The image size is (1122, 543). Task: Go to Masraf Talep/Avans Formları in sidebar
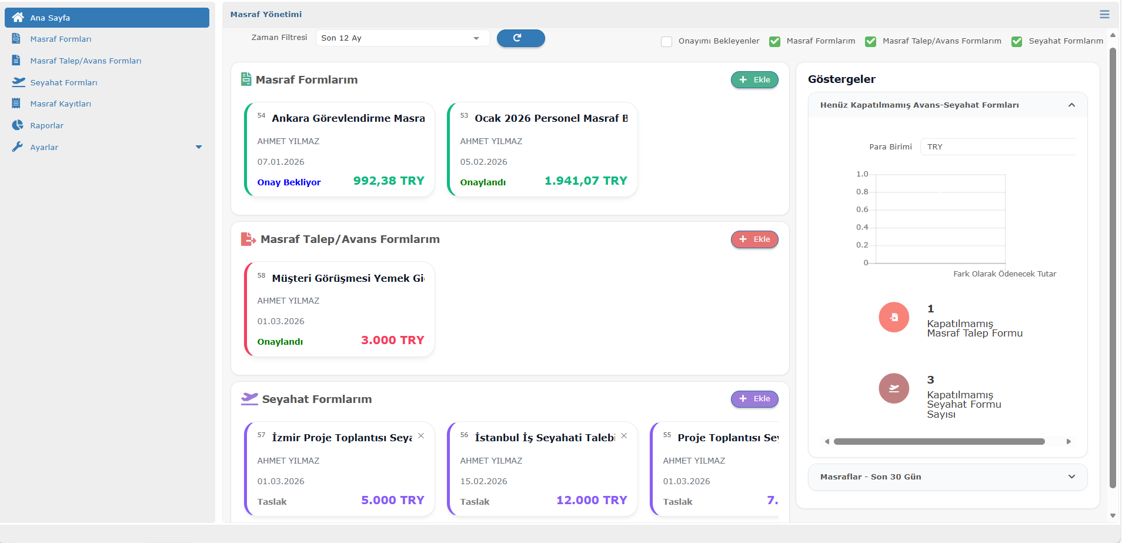[x=85, y=61]
